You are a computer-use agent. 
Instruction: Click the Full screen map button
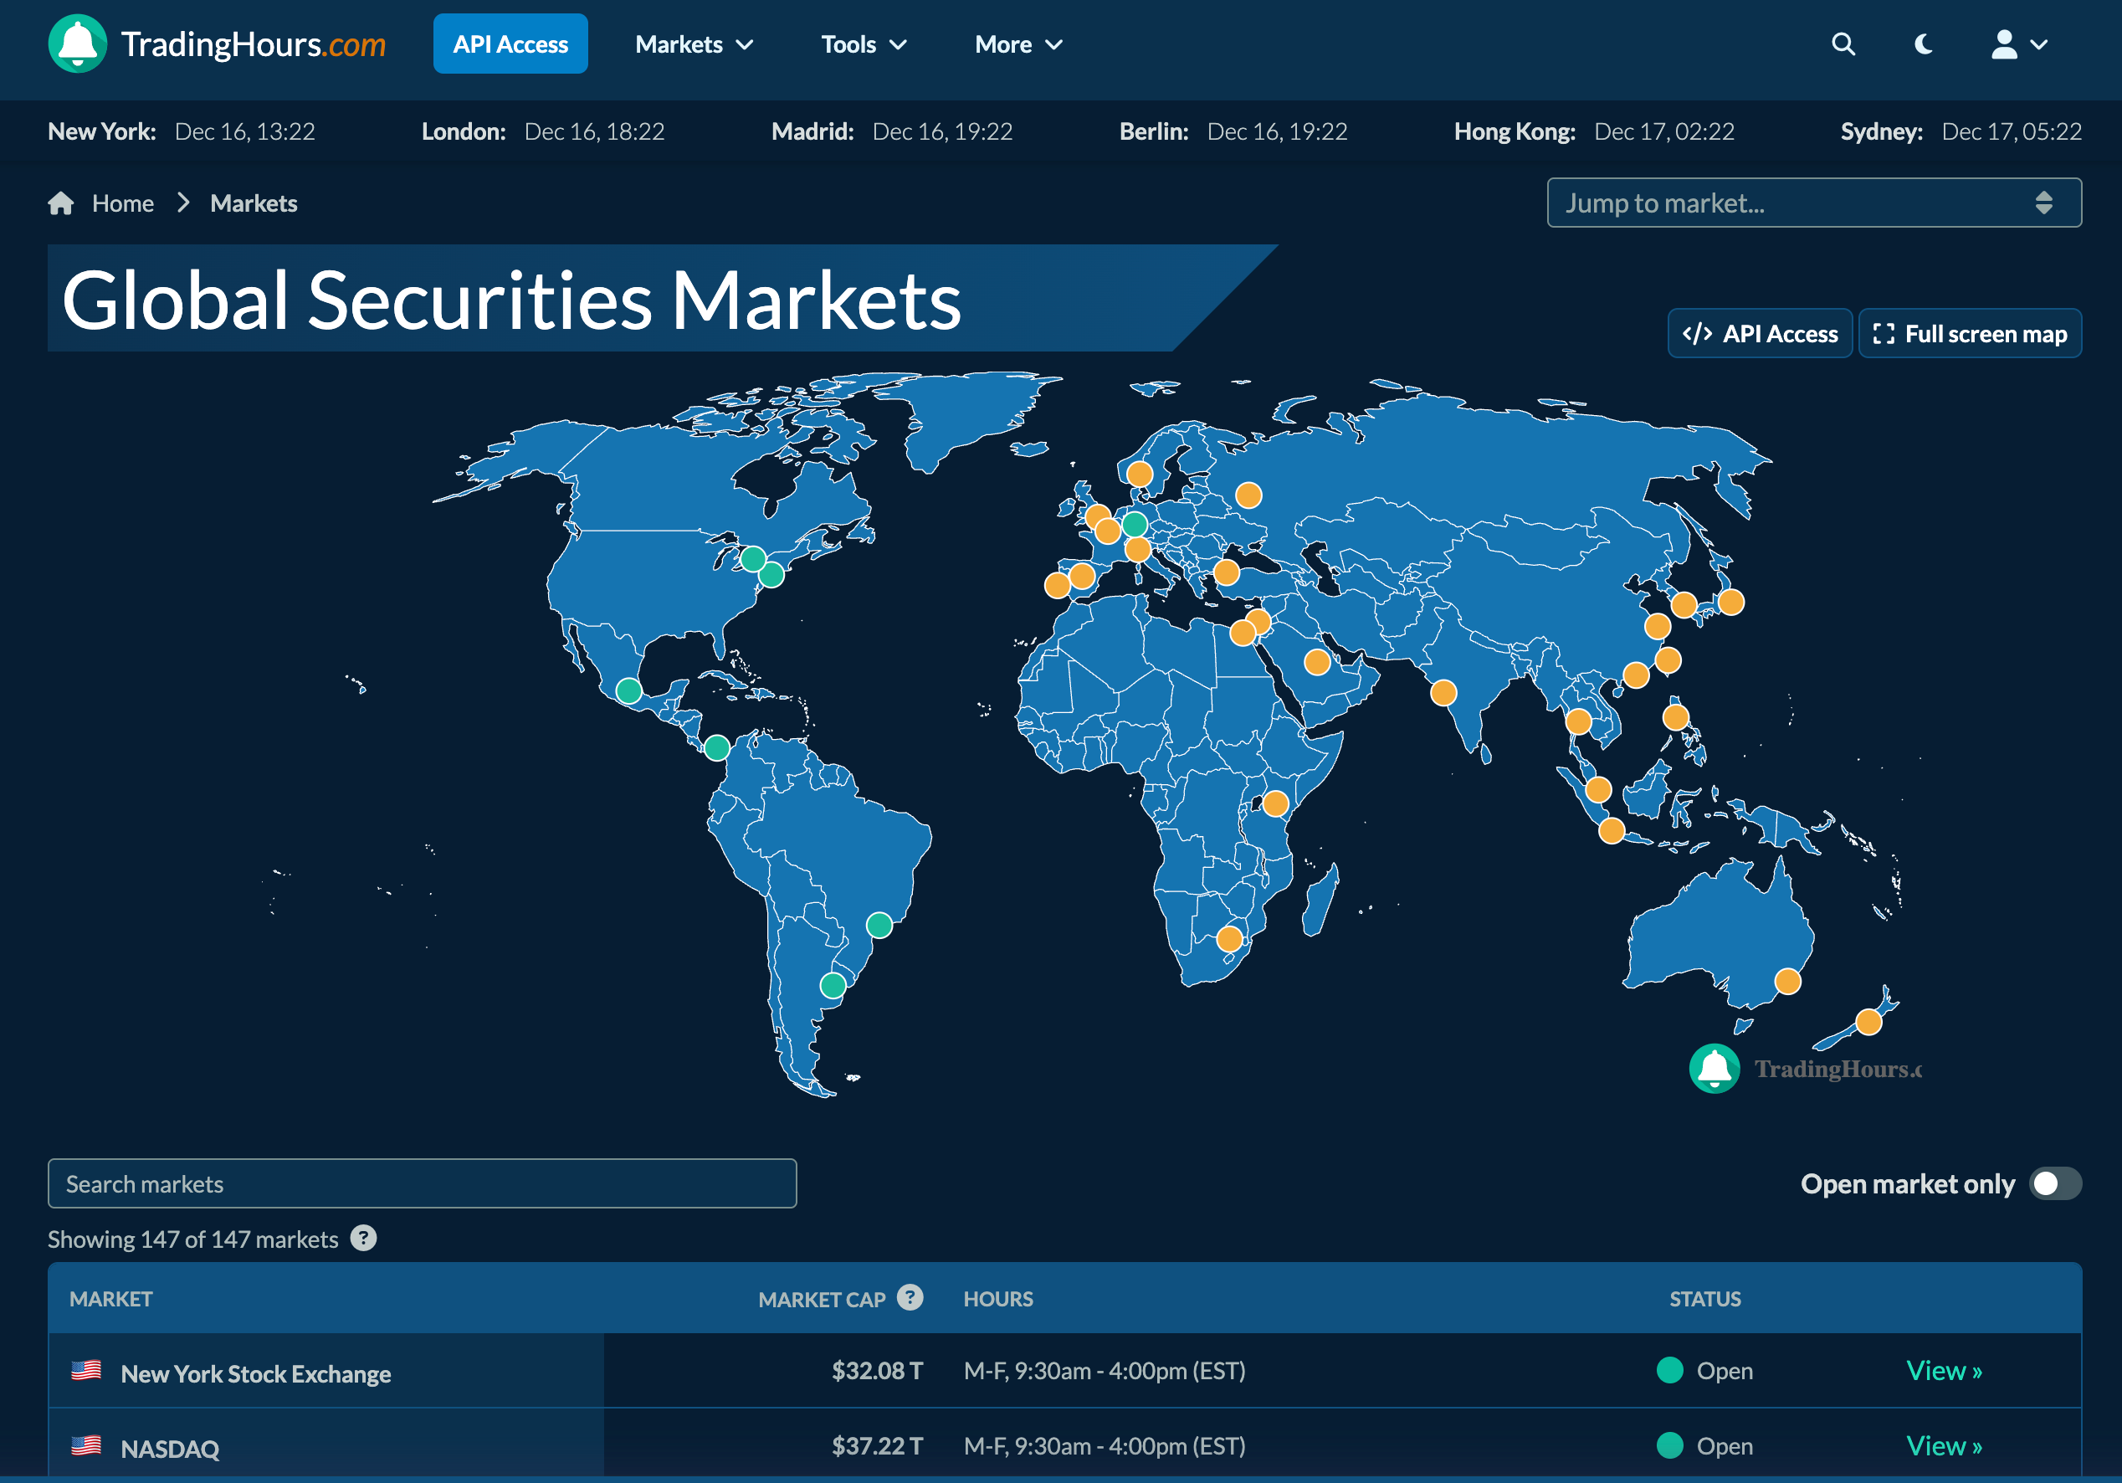tap(1970, 334)
